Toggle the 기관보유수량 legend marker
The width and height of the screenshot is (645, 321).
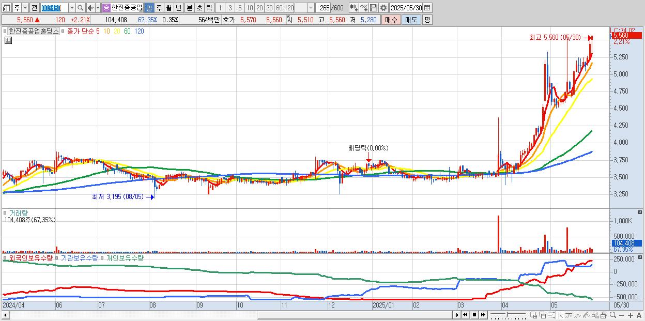58,257
